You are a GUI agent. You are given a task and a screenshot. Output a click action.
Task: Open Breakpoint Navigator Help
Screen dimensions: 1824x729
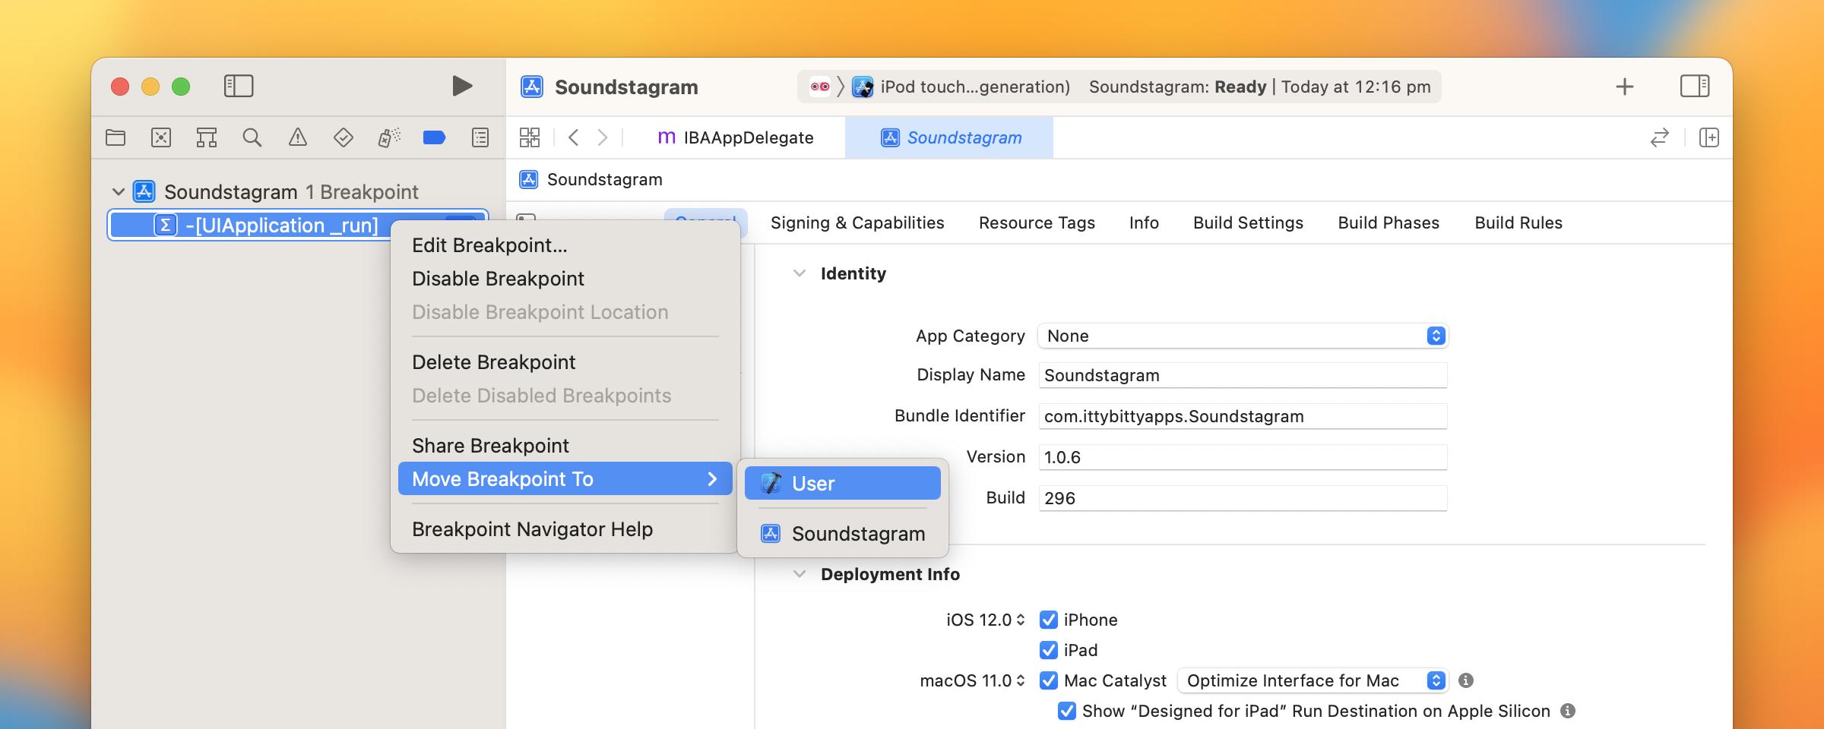pyautogui.click(x=565, y=529)
